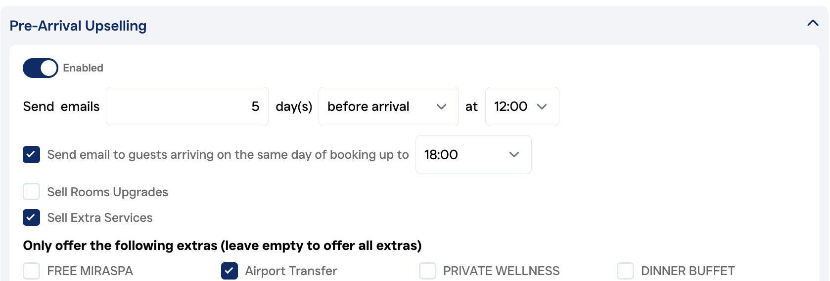The height and width of the screenshot is (281, 830).
Task: Open the 18:00 cutoff time dropdown
Action: coord(473,155)
